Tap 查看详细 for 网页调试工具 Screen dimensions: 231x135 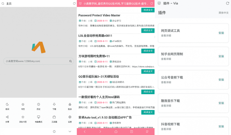(166, 36)
